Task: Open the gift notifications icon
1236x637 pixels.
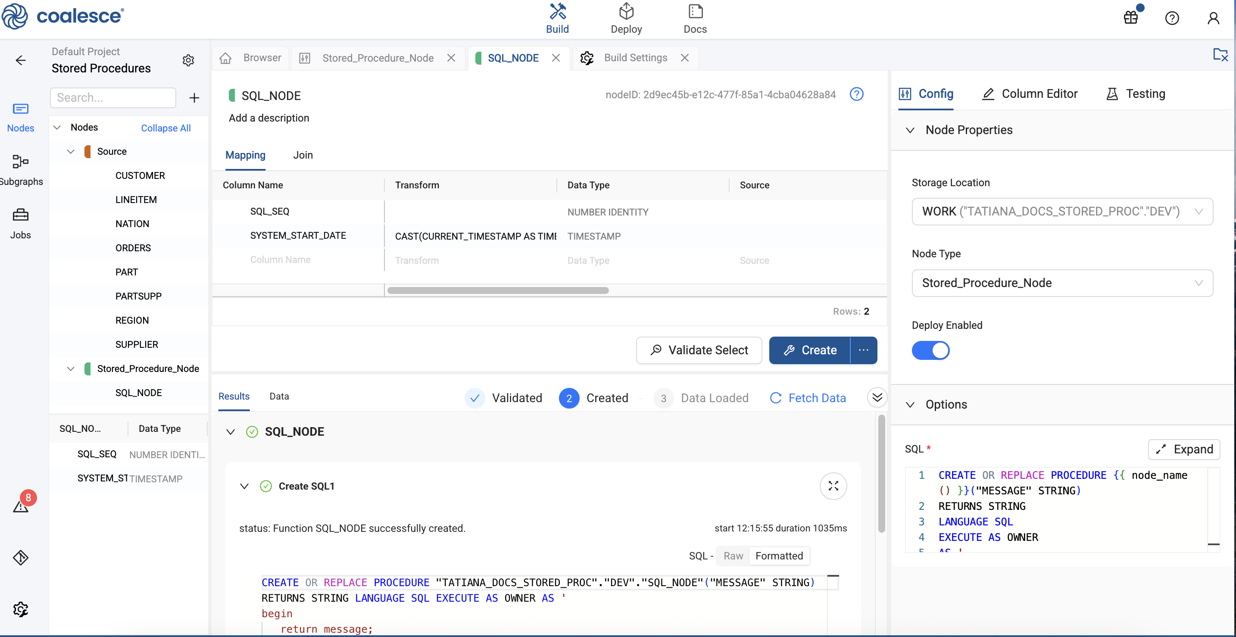Action: click(1131, 18)
